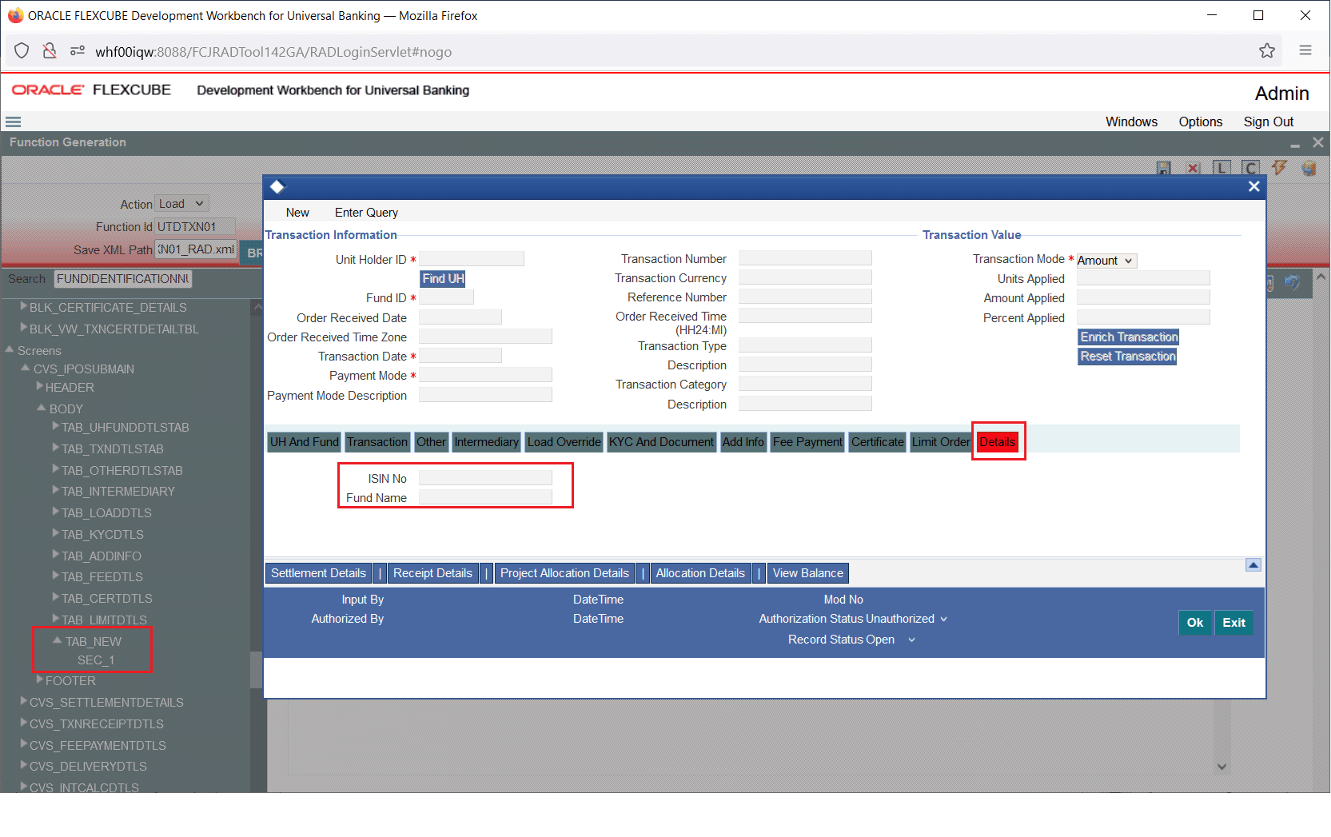Open the Action dropdown showing Load
Screen dimensions: 1331x837
(x=182, y=204)
